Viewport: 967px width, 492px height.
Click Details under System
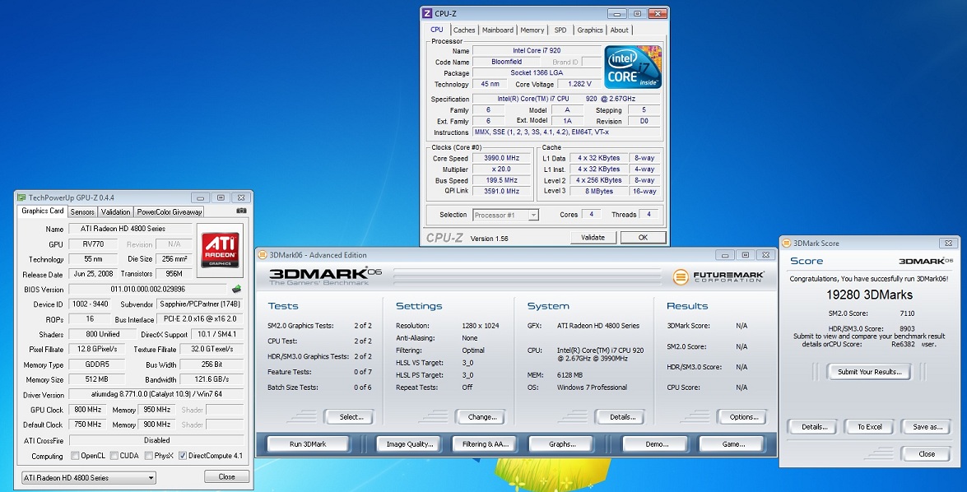point(622,417)
